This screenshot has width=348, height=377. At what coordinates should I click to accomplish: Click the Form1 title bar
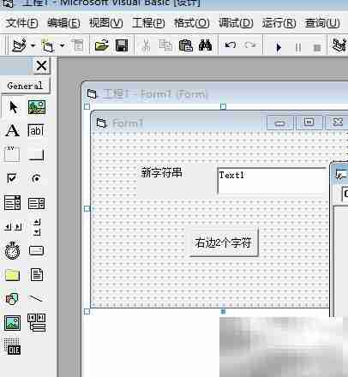(177, 123)
